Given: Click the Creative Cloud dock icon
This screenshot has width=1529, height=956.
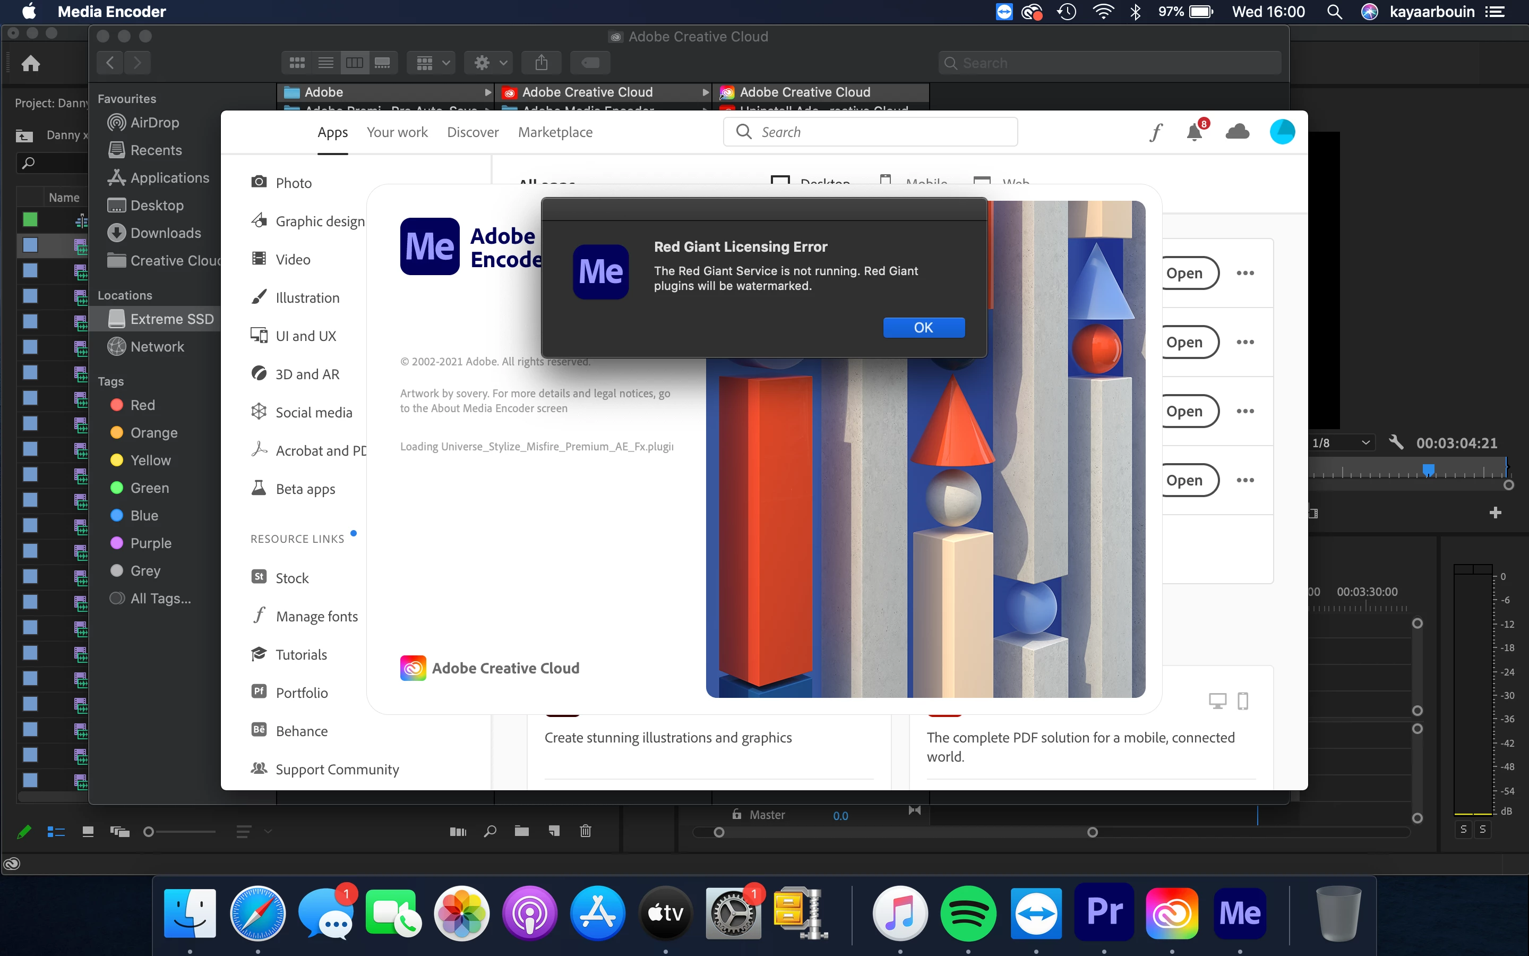Looking at the screenshot, I should (1172, 913).
